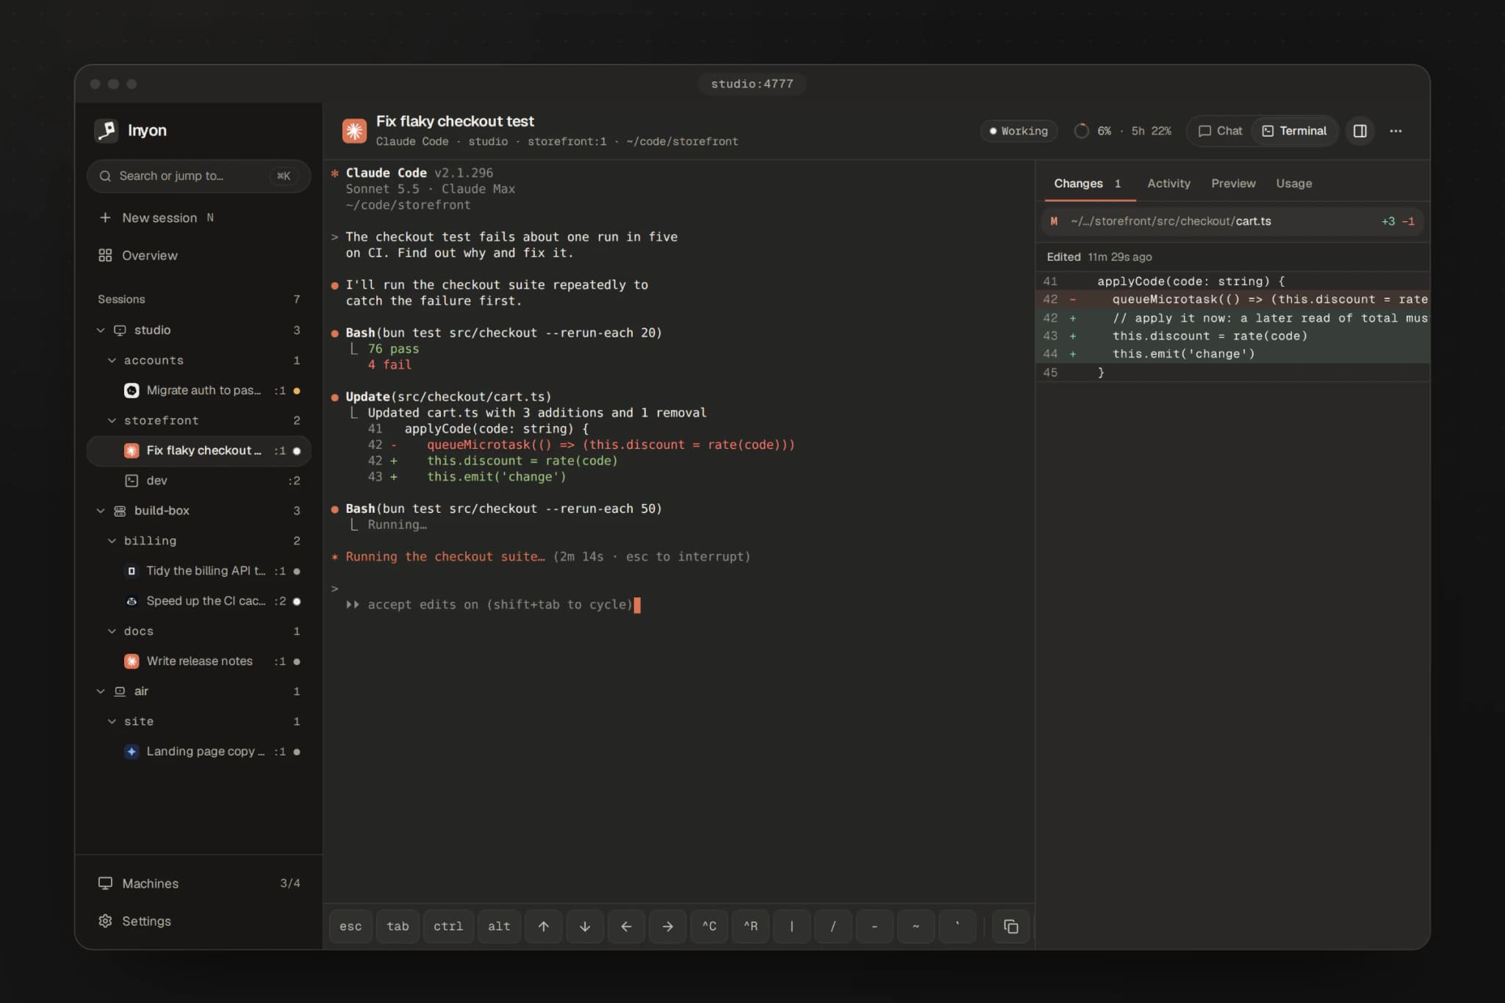Toggle the ctrl modifier key
The image size is (1505, 1003).
(x=448, y=926)
